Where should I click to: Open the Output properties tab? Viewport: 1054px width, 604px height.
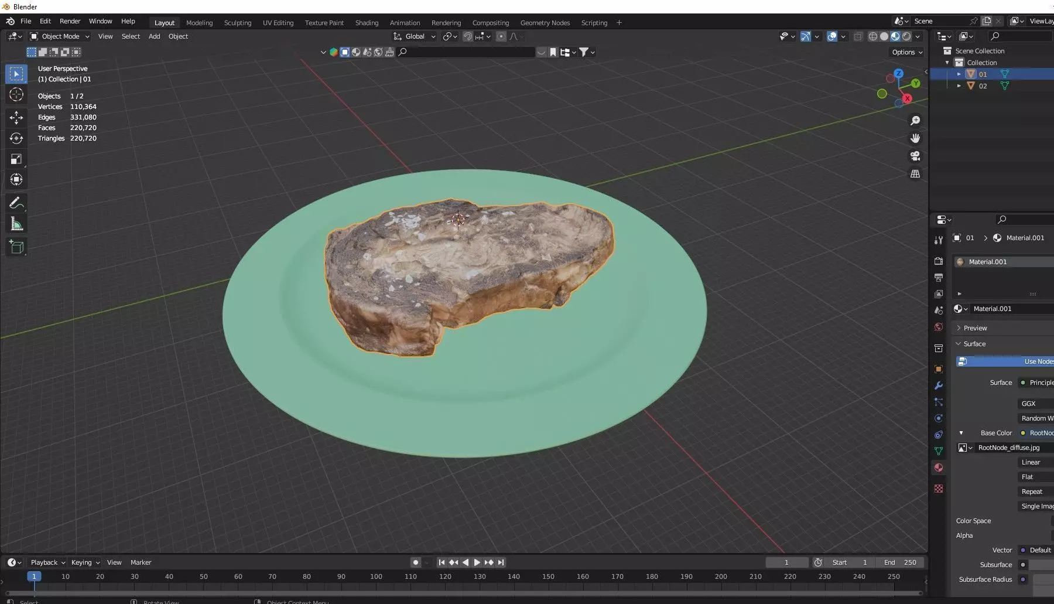tap(939, 278)
